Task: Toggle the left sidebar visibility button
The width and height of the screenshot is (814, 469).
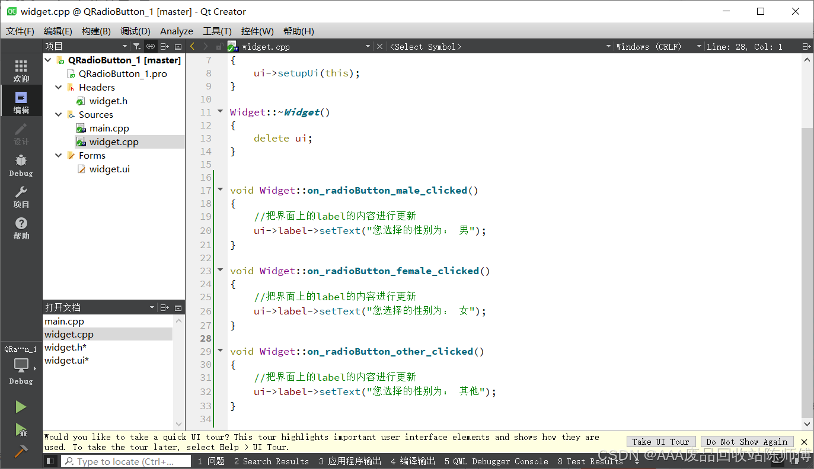Action: click(x=50, y=461)
